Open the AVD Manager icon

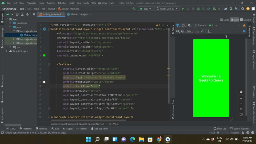231,9
